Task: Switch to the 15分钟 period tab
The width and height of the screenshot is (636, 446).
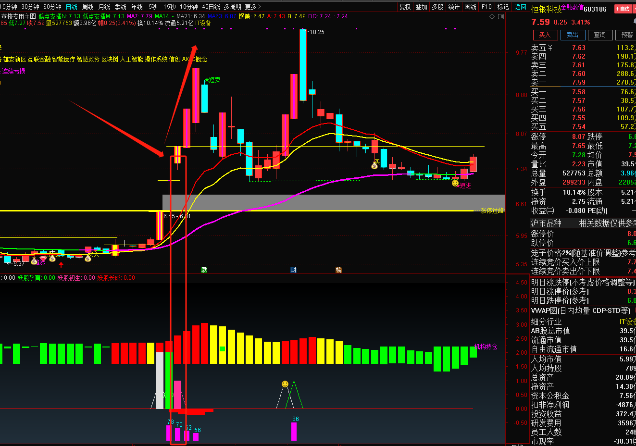Action: point(8,7)
